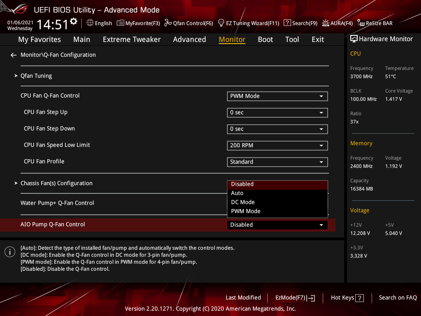Image resolution: width=421 pixels, height=316 pixels.
Task: Click the EzMode exit arrow icon
Action: [312, 298]
